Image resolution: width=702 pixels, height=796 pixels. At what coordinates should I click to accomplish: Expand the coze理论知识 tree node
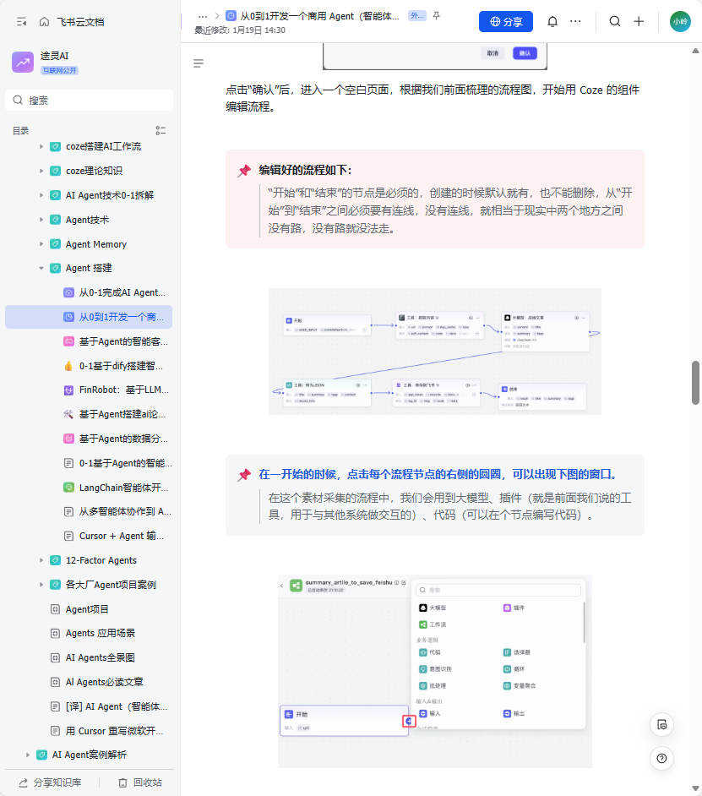point(41,171)
